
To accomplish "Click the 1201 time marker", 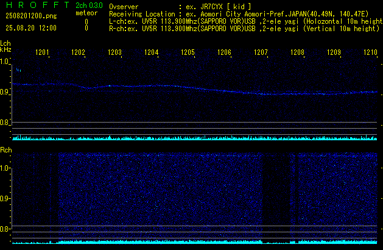I will (42, 52).
